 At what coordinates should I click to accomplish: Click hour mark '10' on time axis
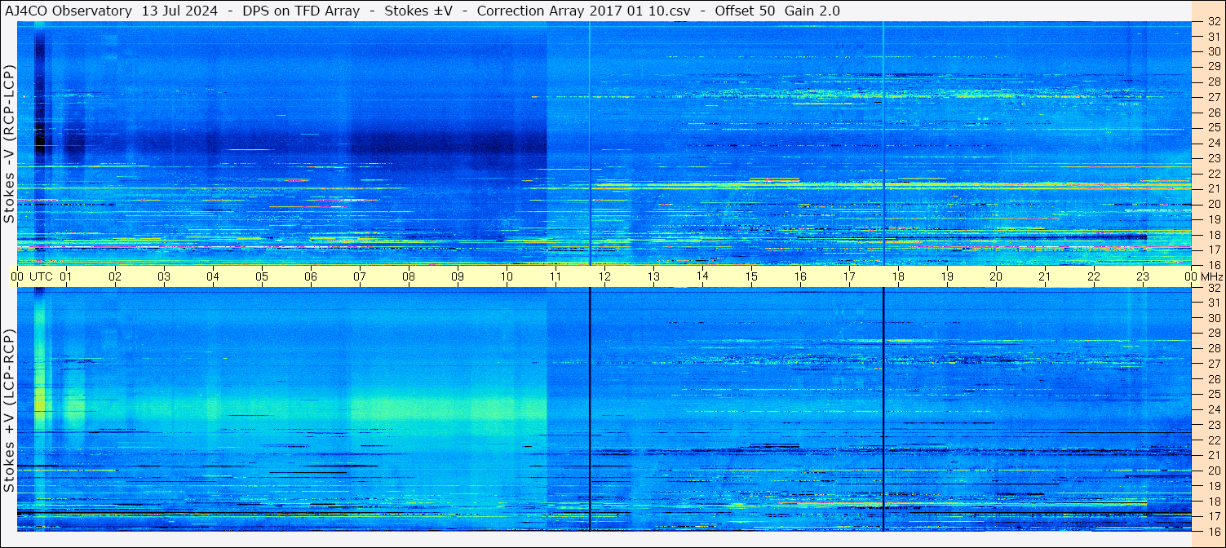pos(507,276)
